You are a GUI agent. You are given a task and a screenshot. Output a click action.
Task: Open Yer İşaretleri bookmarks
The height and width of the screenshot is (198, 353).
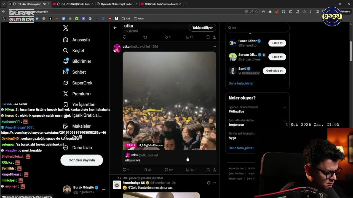(x=79, y=105)
